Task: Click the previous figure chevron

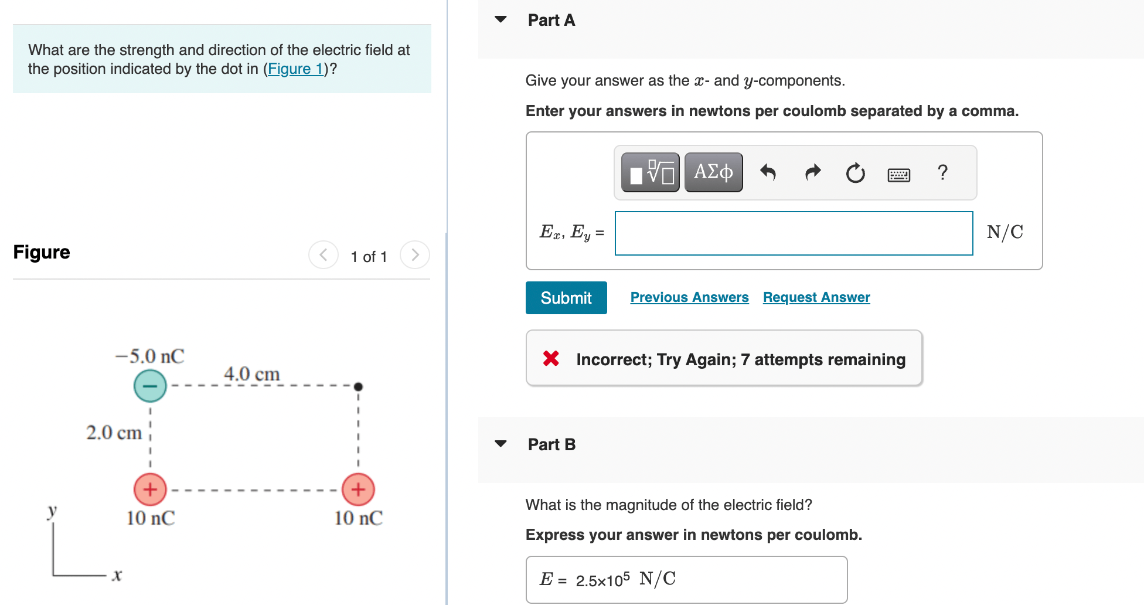Action: (x=323, y=255)
